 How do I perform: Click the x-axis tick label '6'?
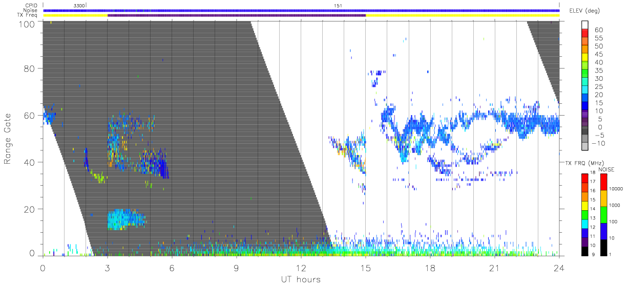172,268
